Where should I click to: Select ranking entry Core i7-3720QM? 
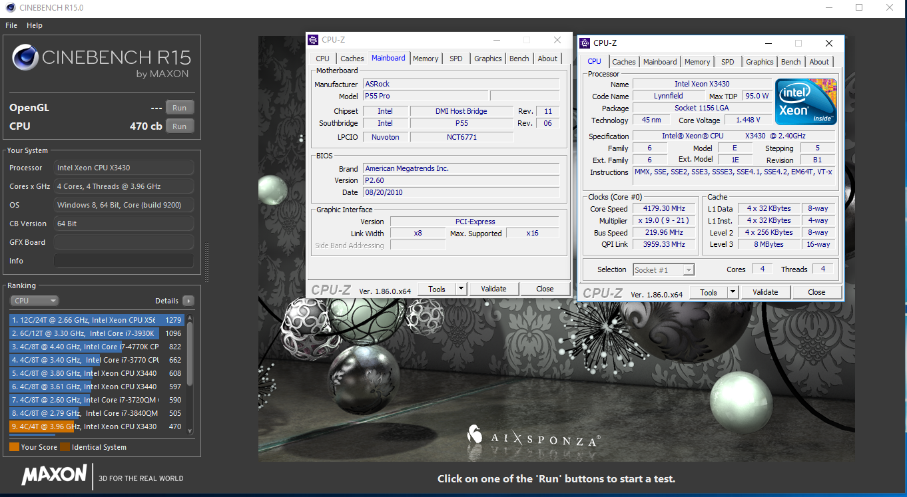pos(97,400)
